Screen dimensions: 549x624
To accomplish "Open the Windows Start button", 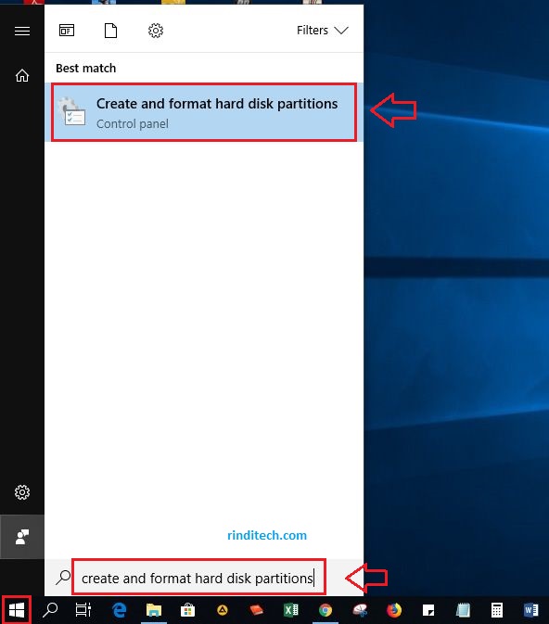I will point(17,610).
